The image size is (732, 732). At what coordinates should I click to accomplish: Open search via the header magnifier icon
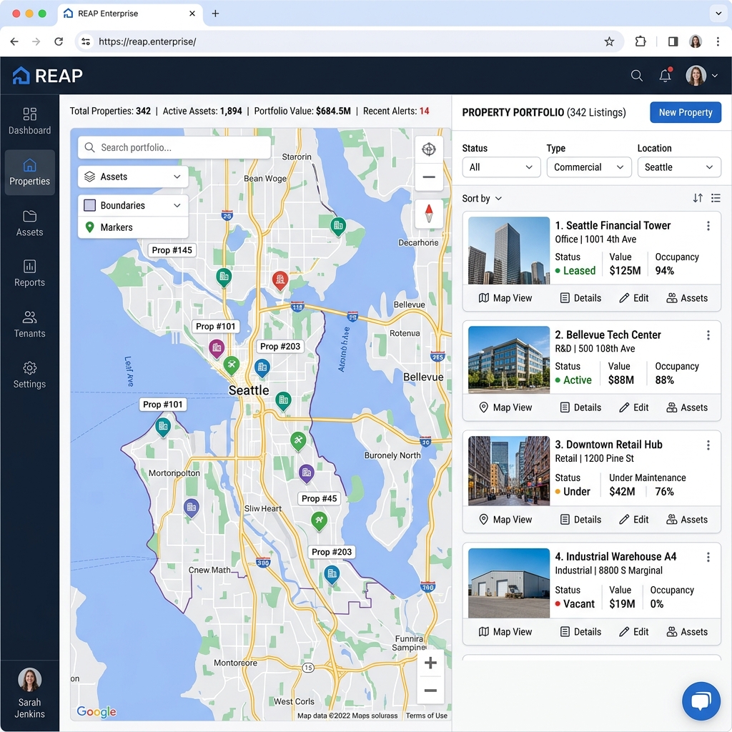click(x=636, y=76)
